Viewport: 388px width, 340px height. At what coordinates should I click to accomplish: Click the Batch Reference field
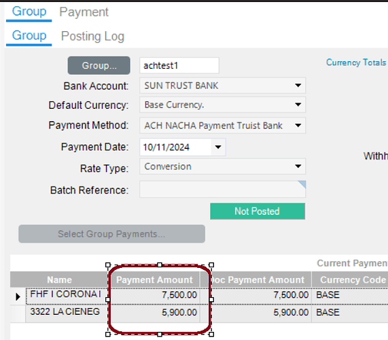(222, 190)
